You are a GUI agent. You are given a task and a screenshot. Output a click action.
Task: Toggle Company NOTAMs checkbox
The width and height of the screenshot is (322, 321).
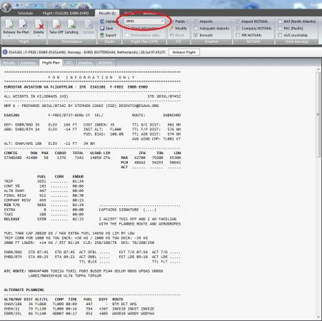click(x=238, y=29)
